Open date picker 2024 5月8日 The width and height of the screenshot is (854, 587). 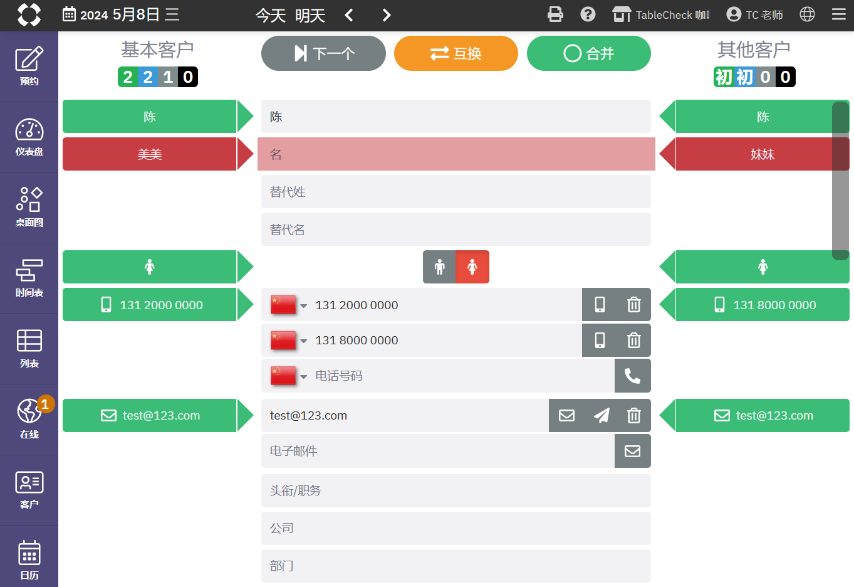pos(121,14)
